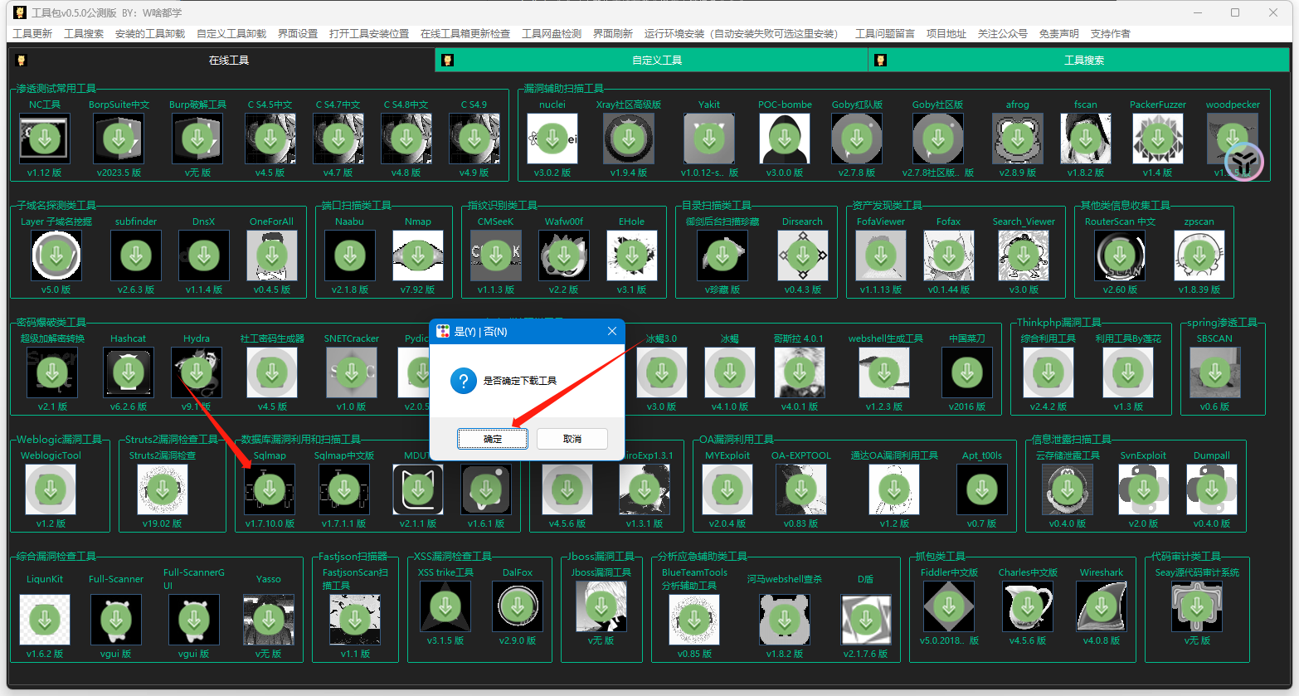Download the Dumpall v0.4.0 tool

point(1212,489)
